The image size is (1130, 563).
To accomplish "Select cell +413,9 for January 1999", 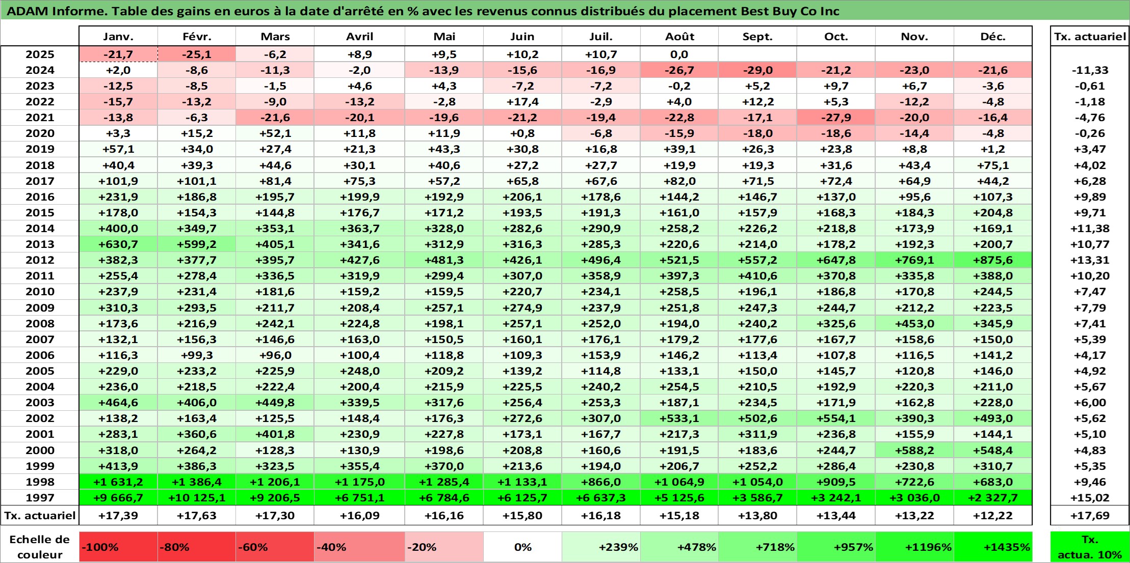I will (118, 466).
